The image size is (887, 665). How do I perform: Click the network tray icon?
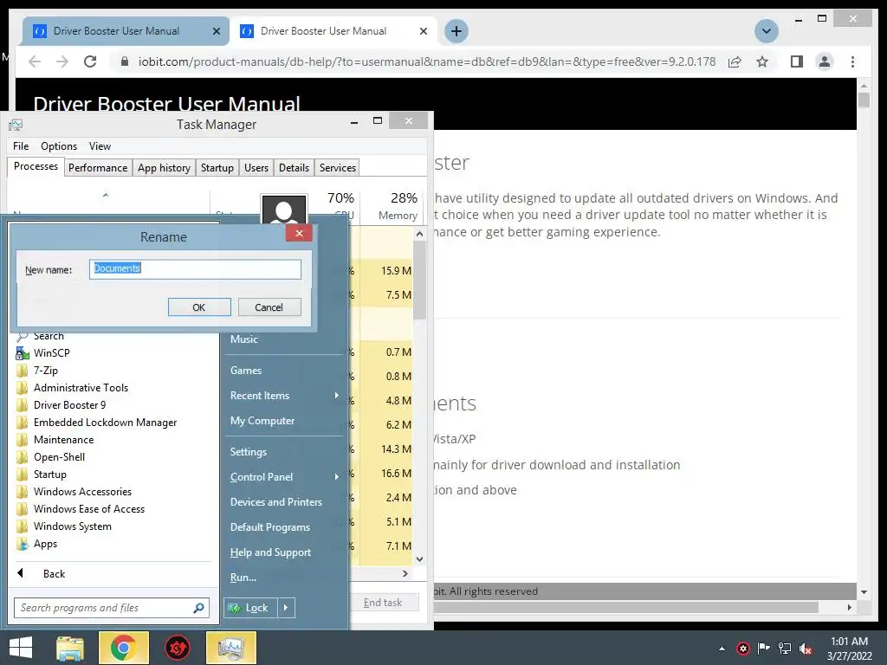pos(785,649)
